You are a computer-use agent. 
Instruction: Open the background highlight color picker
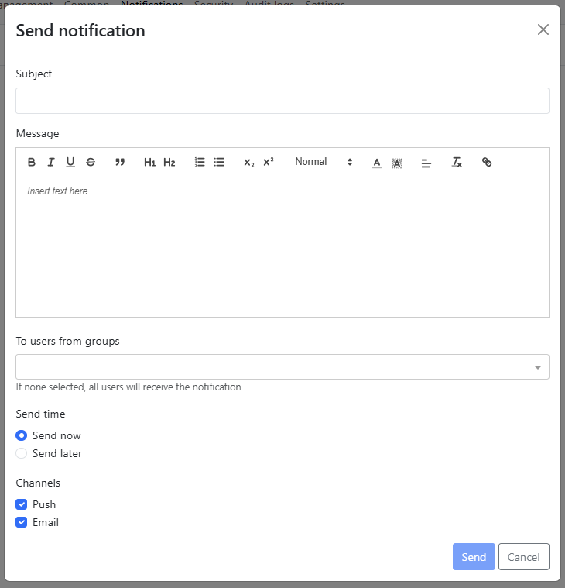pos(397,163)
